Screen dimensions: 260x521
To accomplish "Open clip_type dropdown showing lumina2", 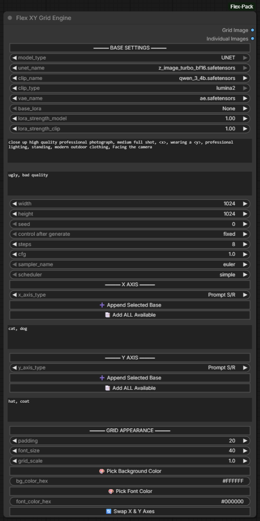I will point(130,88).
